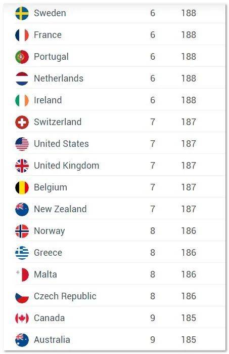Select the New Zealand country name
This screenshot has width=229, height=354.
60,209
